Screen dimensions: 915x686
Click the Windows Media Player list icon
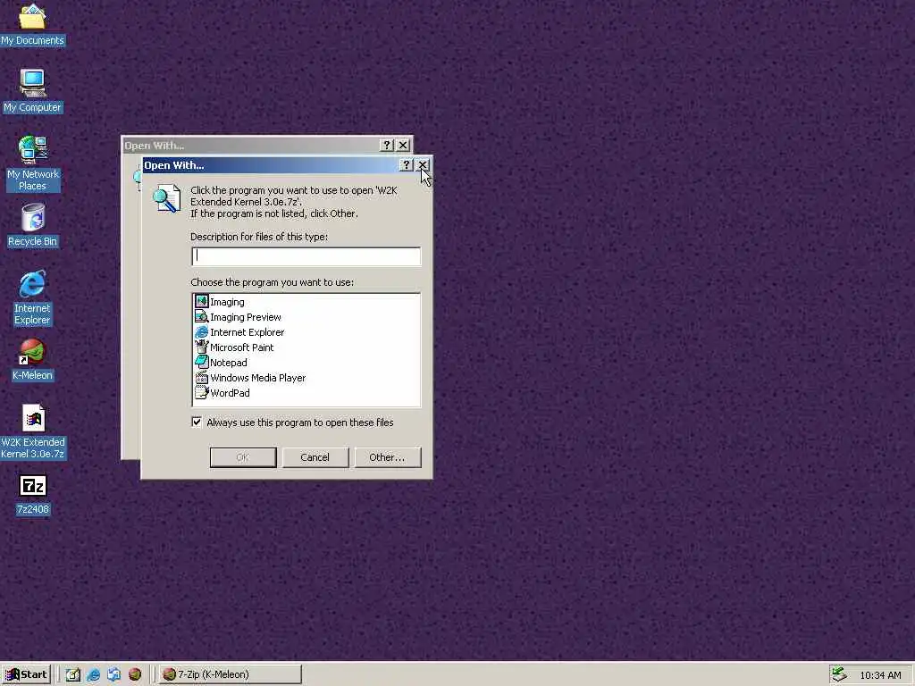(x=201, y=378)
